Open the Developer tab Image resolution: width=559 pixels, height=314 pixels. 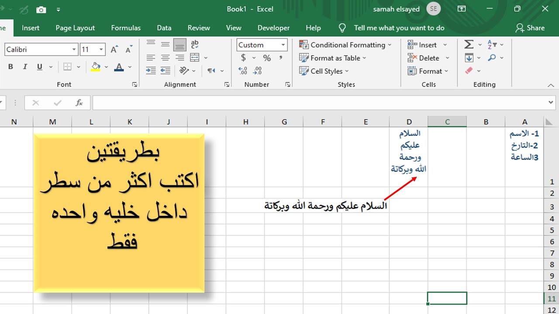pos(273,28)
